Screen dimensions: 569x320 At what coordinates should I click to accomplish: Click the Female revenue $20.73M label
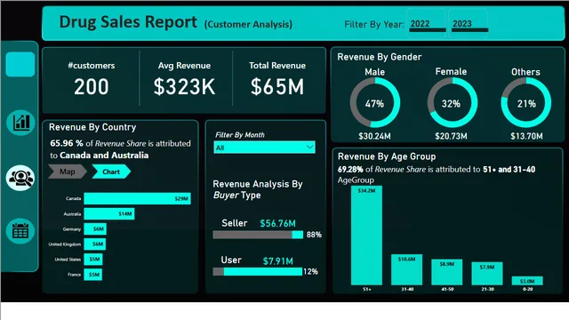click(x=451, y=136)
